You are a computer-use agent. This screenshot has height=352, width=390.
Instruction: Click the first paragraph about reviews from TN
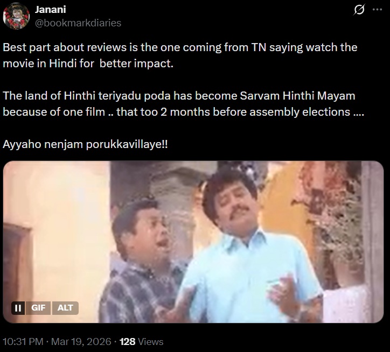click(180, 55)
